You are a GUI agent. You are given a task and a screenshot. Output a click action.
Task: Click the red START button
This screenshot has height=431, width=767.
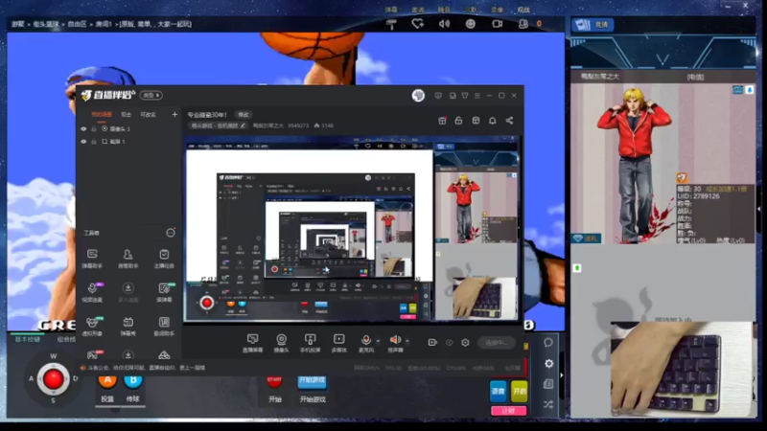274,380
